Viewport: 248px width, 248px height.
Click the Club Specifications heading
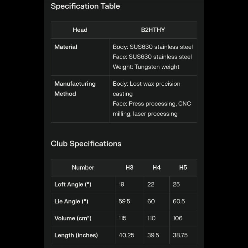pos(86,144)
